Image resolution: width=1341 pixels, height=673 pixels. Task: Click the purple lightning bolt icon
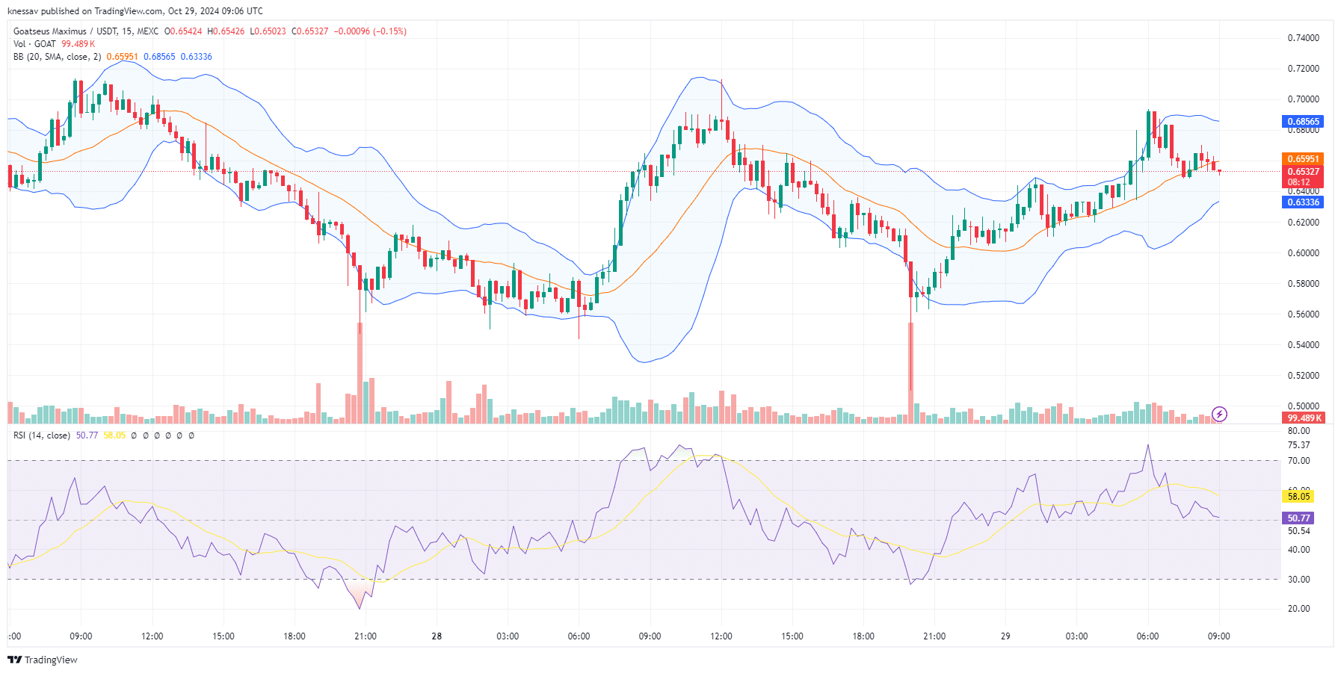coord(1219,414)
